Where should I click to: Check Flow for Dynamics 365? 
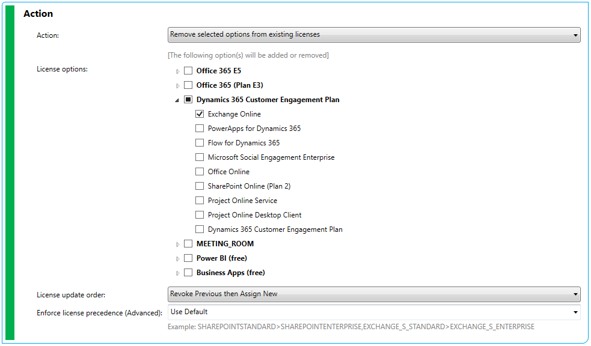point(200,142)
